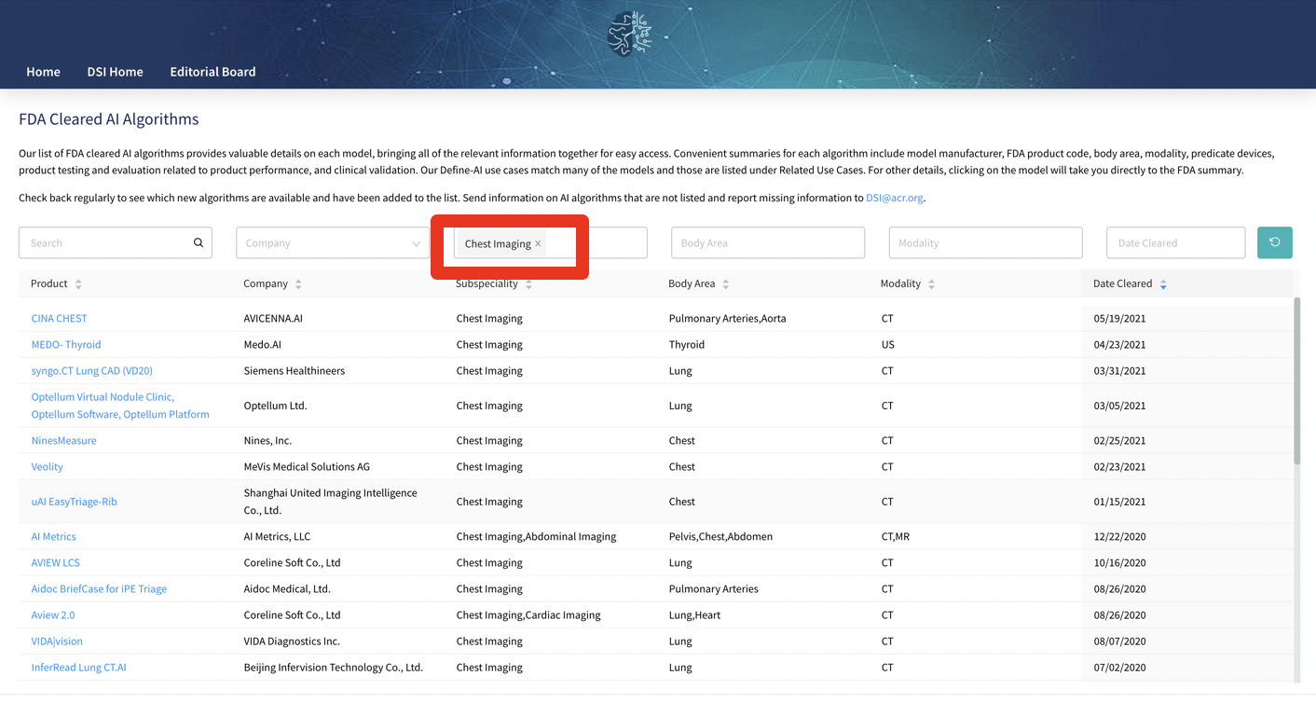
Task: Click Chest Imaging,Cardiac Imaging cell
Action: tap(528, 614)
